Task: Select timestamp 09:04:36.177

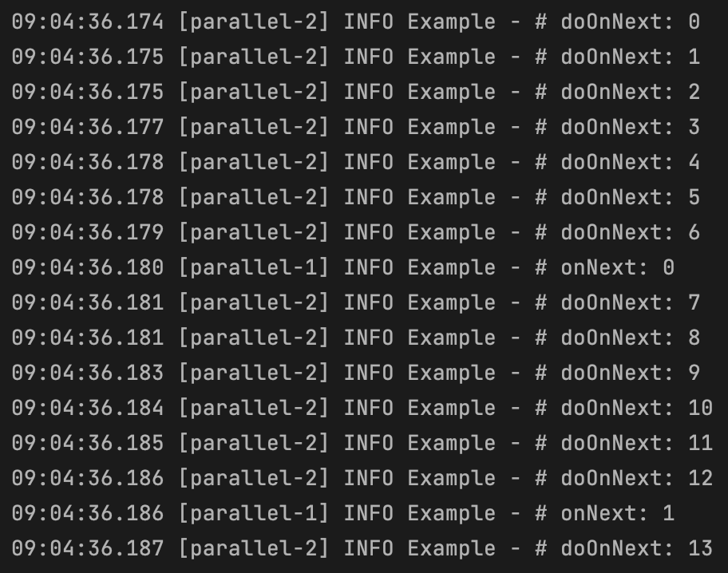Action: pyautogui.click(x=87, y=127)
